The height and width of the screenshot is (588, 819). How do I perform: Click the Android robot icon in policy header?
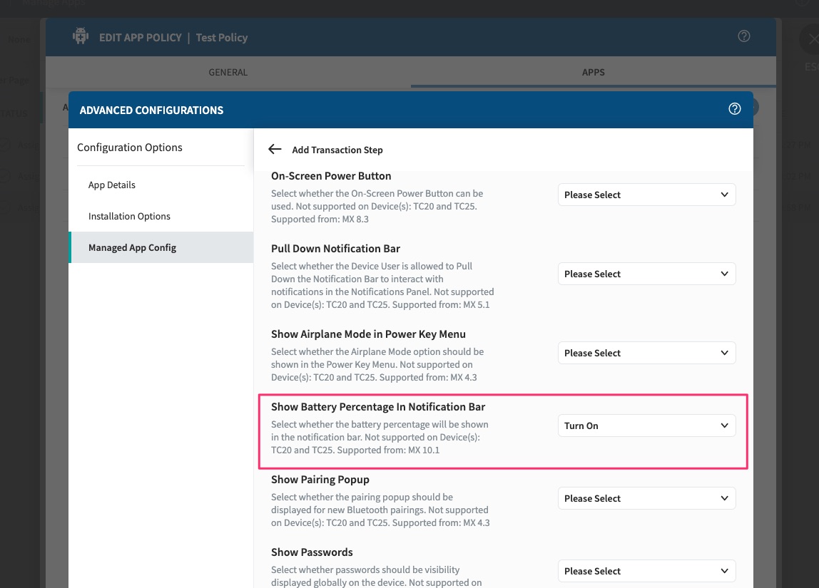(x=81, y=36)
